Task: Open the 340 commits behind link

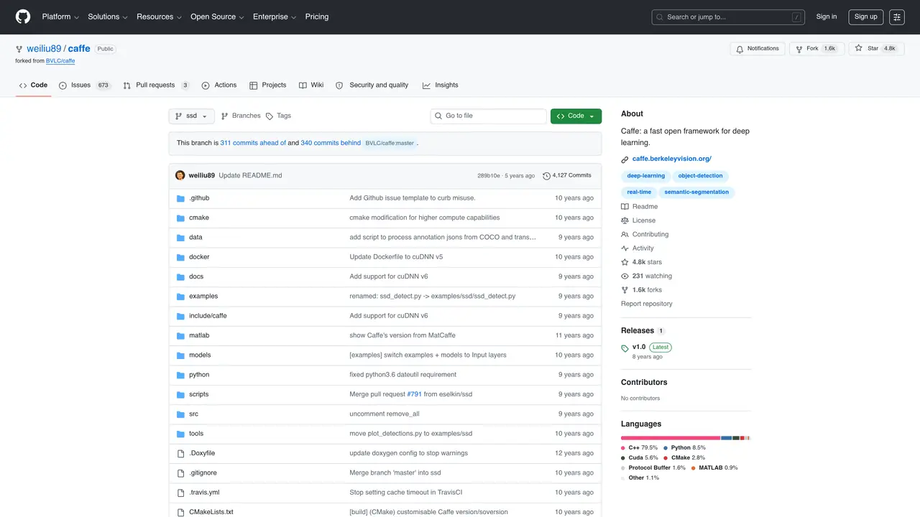Action: coord(331,143)
